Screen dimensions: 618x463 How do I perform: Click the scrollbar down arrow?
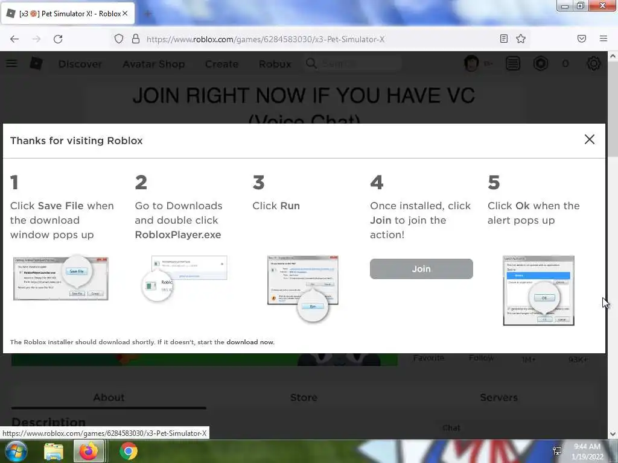pos(613,434)
